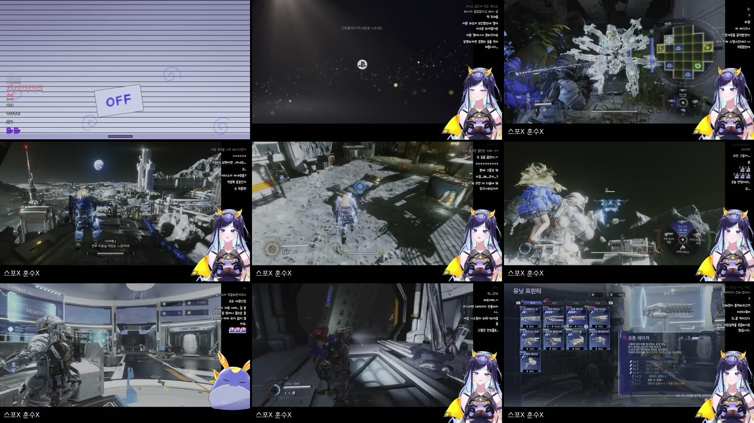The width and height of the screenshot is (754, 423).
Task: Click the '컨트롤러의 PS 버튼을 누르세요.' prompt
Action: tap(362, 28)
